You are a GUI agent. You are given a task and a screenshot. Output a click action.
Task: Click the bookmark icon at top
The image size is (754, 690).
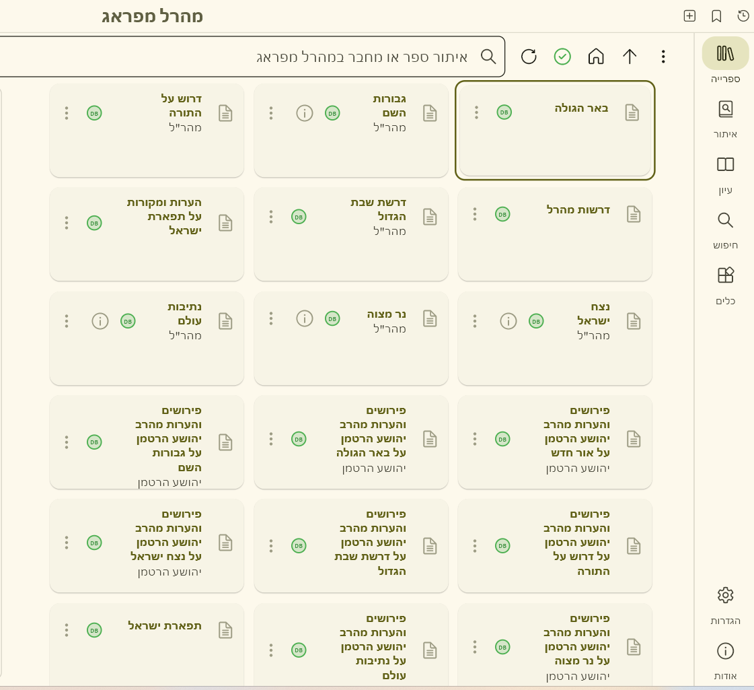point(716,16)
